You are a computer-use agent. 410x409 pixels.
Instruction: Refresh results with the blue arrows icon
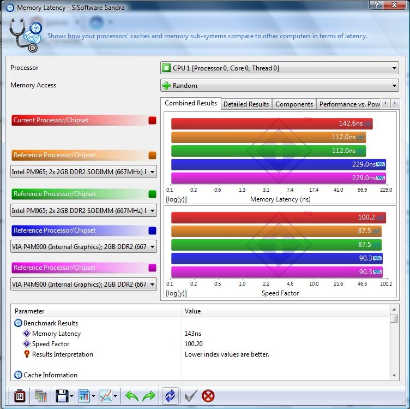point(170,396)
